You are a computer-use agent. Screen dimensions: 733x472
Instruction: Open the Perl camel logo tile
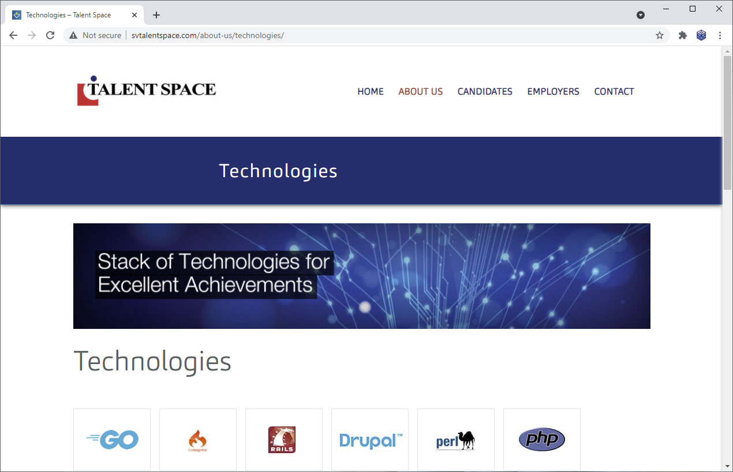click(x=455, y=440)
